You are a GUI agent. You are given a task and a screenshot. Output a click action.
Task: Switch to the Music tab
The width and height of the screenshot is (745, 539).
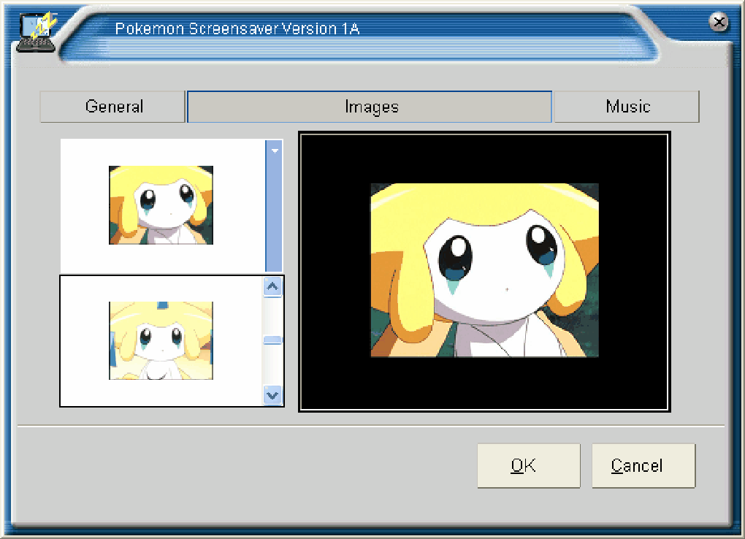click(626, 107)
